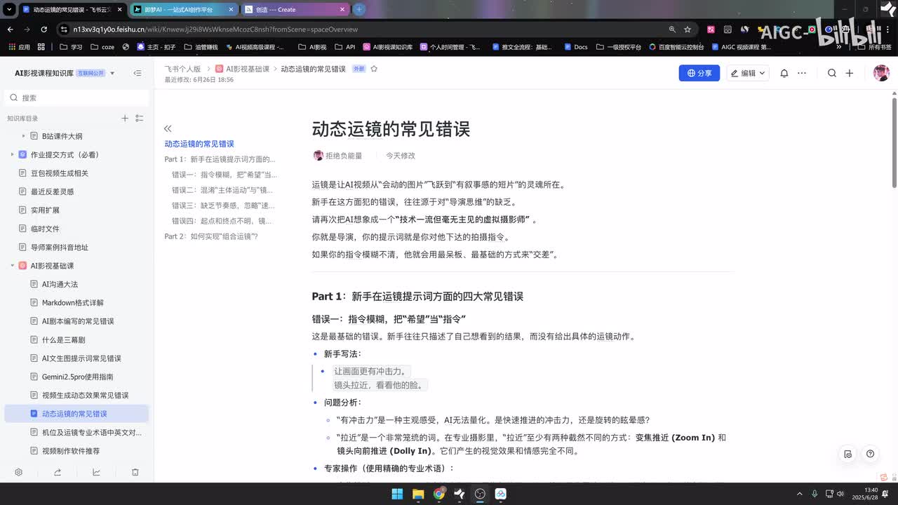898x505 pixels.
Task: Open the knowledge base name dropdown
Action: [x=112, y=73]
